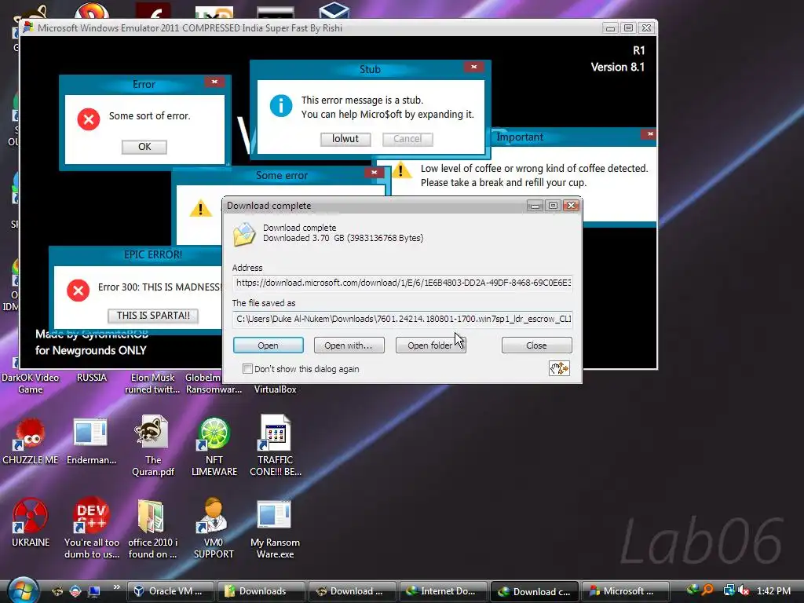Close the Error dialog with red X
Image resolution: width=804 pixels, height=603 pixels.
point(214,82)
